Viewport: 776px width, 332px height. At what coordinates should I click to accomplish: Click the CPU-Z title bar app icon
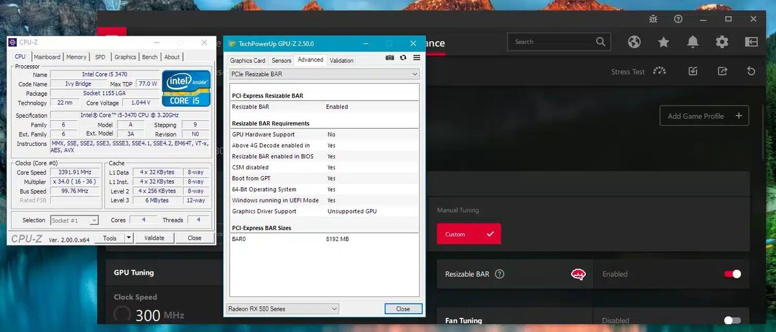tap(13, 43)
